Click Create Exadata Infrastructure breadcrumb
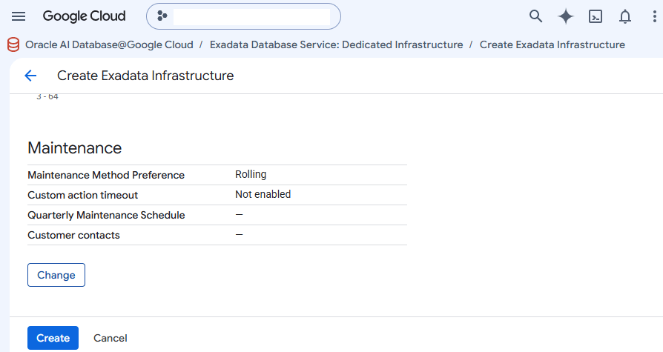 point(552,44)
